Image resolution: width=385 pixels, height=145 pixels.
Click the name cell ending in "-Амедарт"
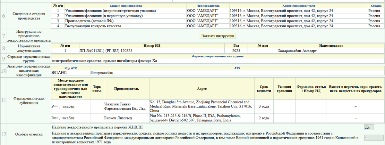pyautogui.click(x=331, y=51)
